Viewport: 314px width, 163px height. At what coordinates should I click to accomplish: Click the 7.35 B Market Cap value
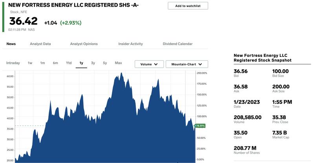[279, 133]
